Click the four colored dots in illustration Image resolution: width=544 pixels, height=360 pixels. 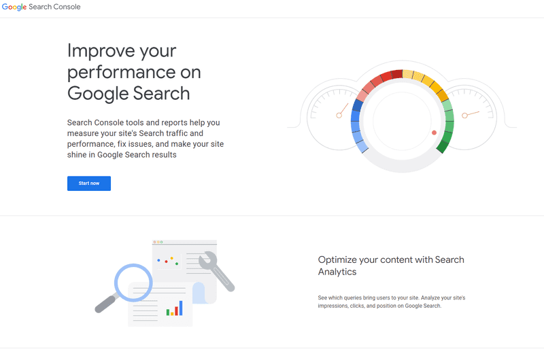click(x=167, y=260)
